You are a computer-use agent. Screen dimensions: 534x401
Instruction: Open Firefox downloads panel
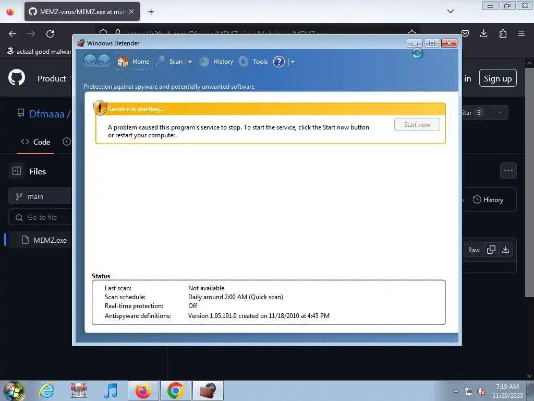point(483,33)
